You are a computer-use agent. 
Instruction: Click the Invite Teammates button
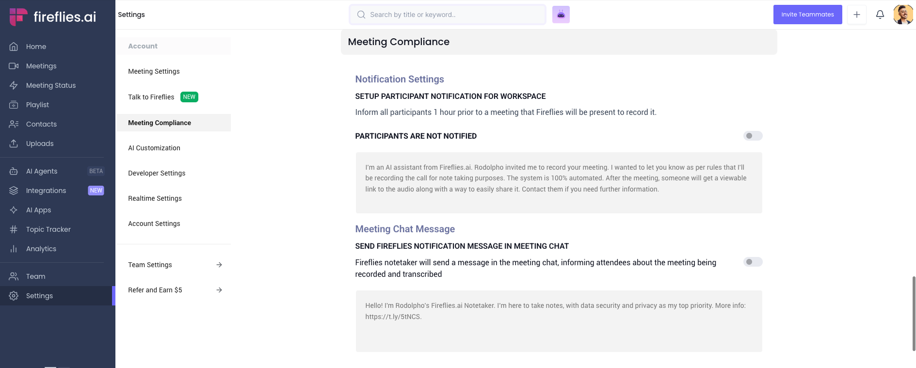coord(807,15)
